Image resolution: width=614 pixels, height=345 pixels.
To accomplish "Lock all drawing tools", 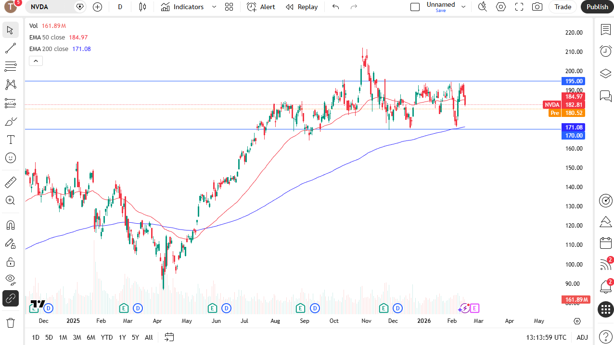I will (11, 262).
